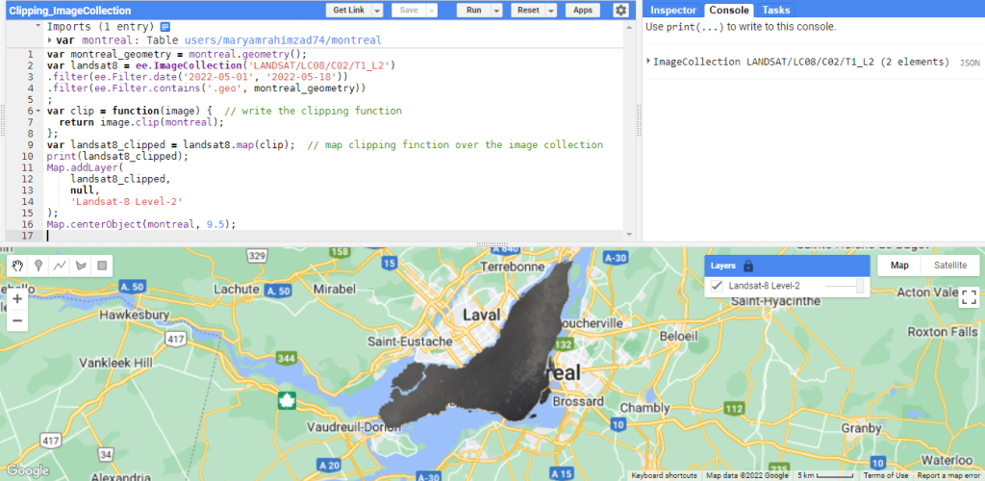
Task: Select the add marker tool
Action: click(x=38, y=266)
